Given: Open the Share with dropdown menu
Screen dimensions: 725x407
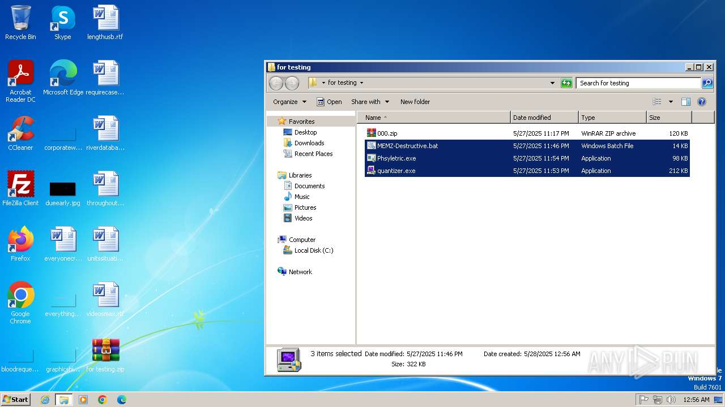Looking at the screenshot, I should (370, 102).
